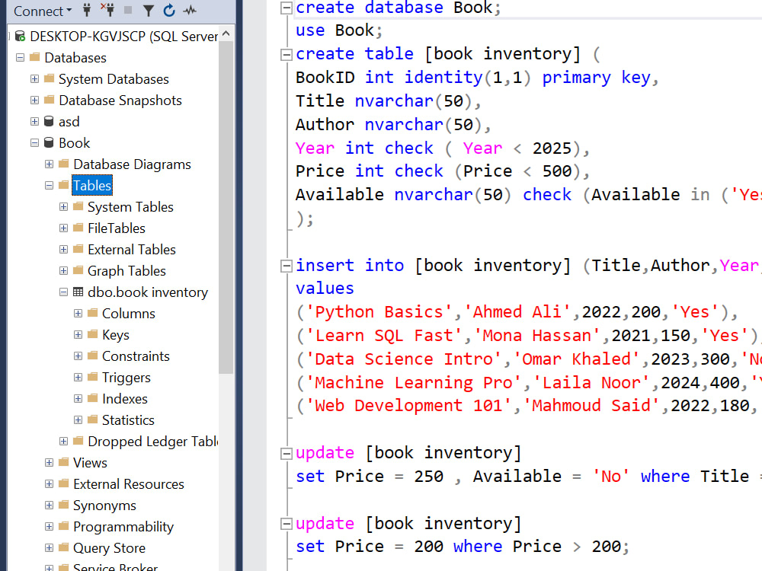Expand the Indexes folder

tap(78, 399)
